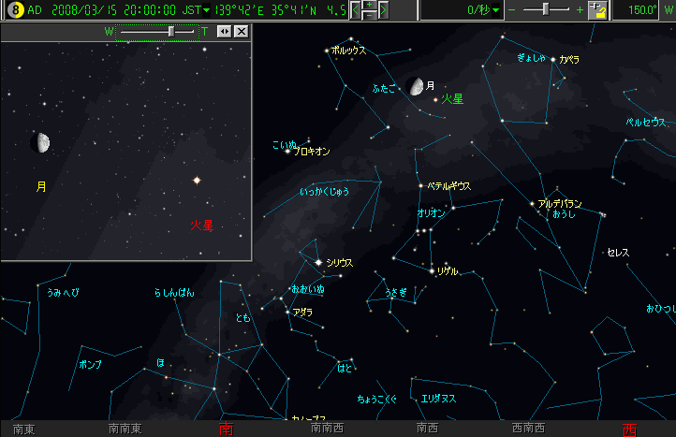Open the 0/秒 time speed dropdown

click(495, 9)
